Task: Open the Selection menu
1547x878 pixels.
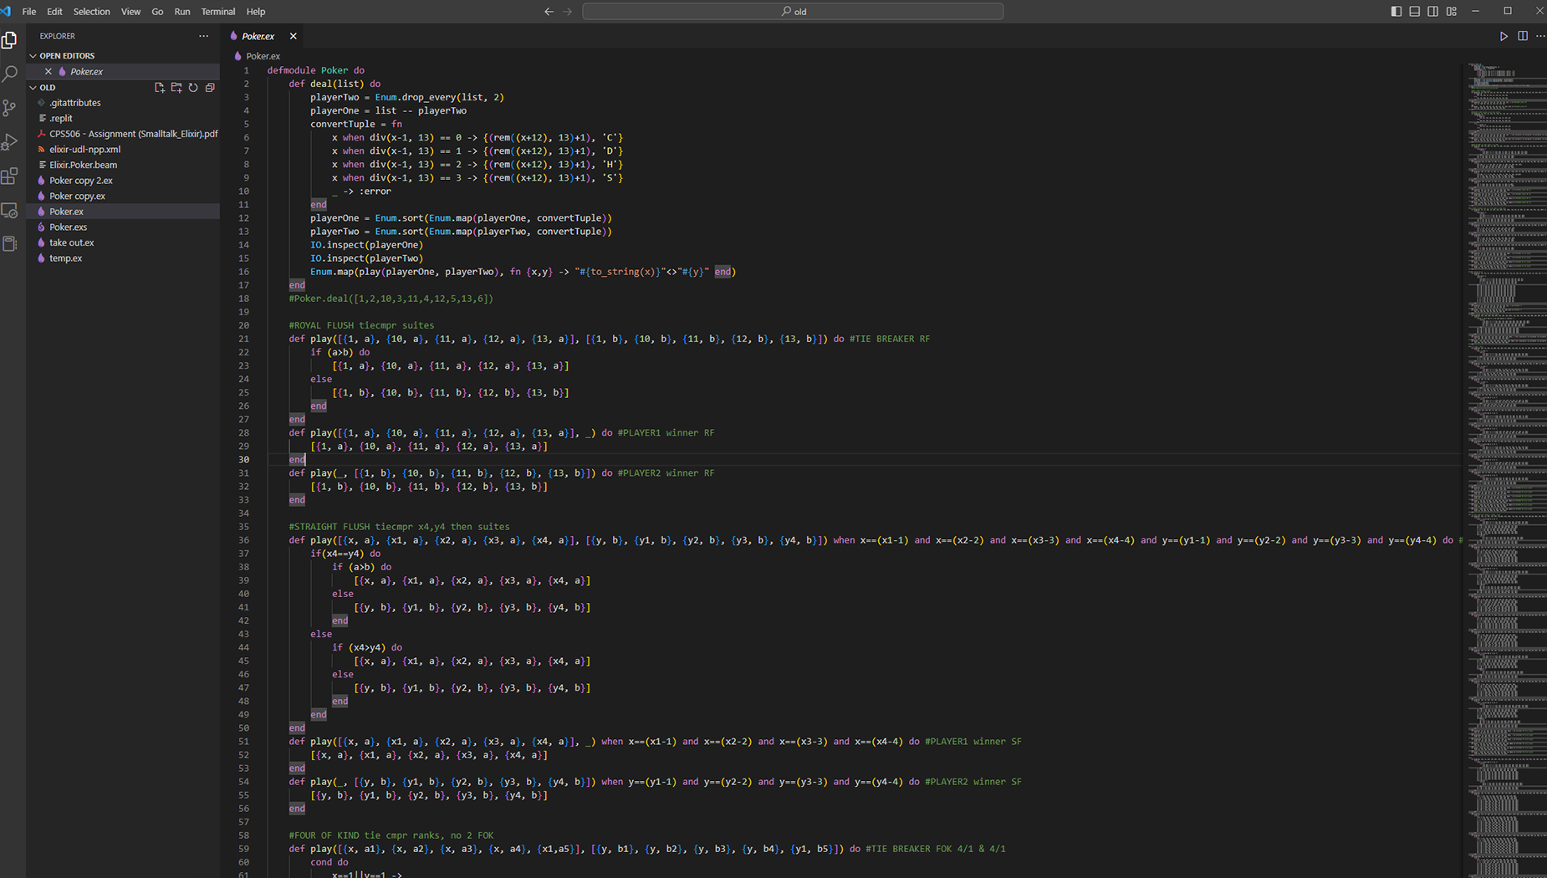Action: (x=91, y=12)
